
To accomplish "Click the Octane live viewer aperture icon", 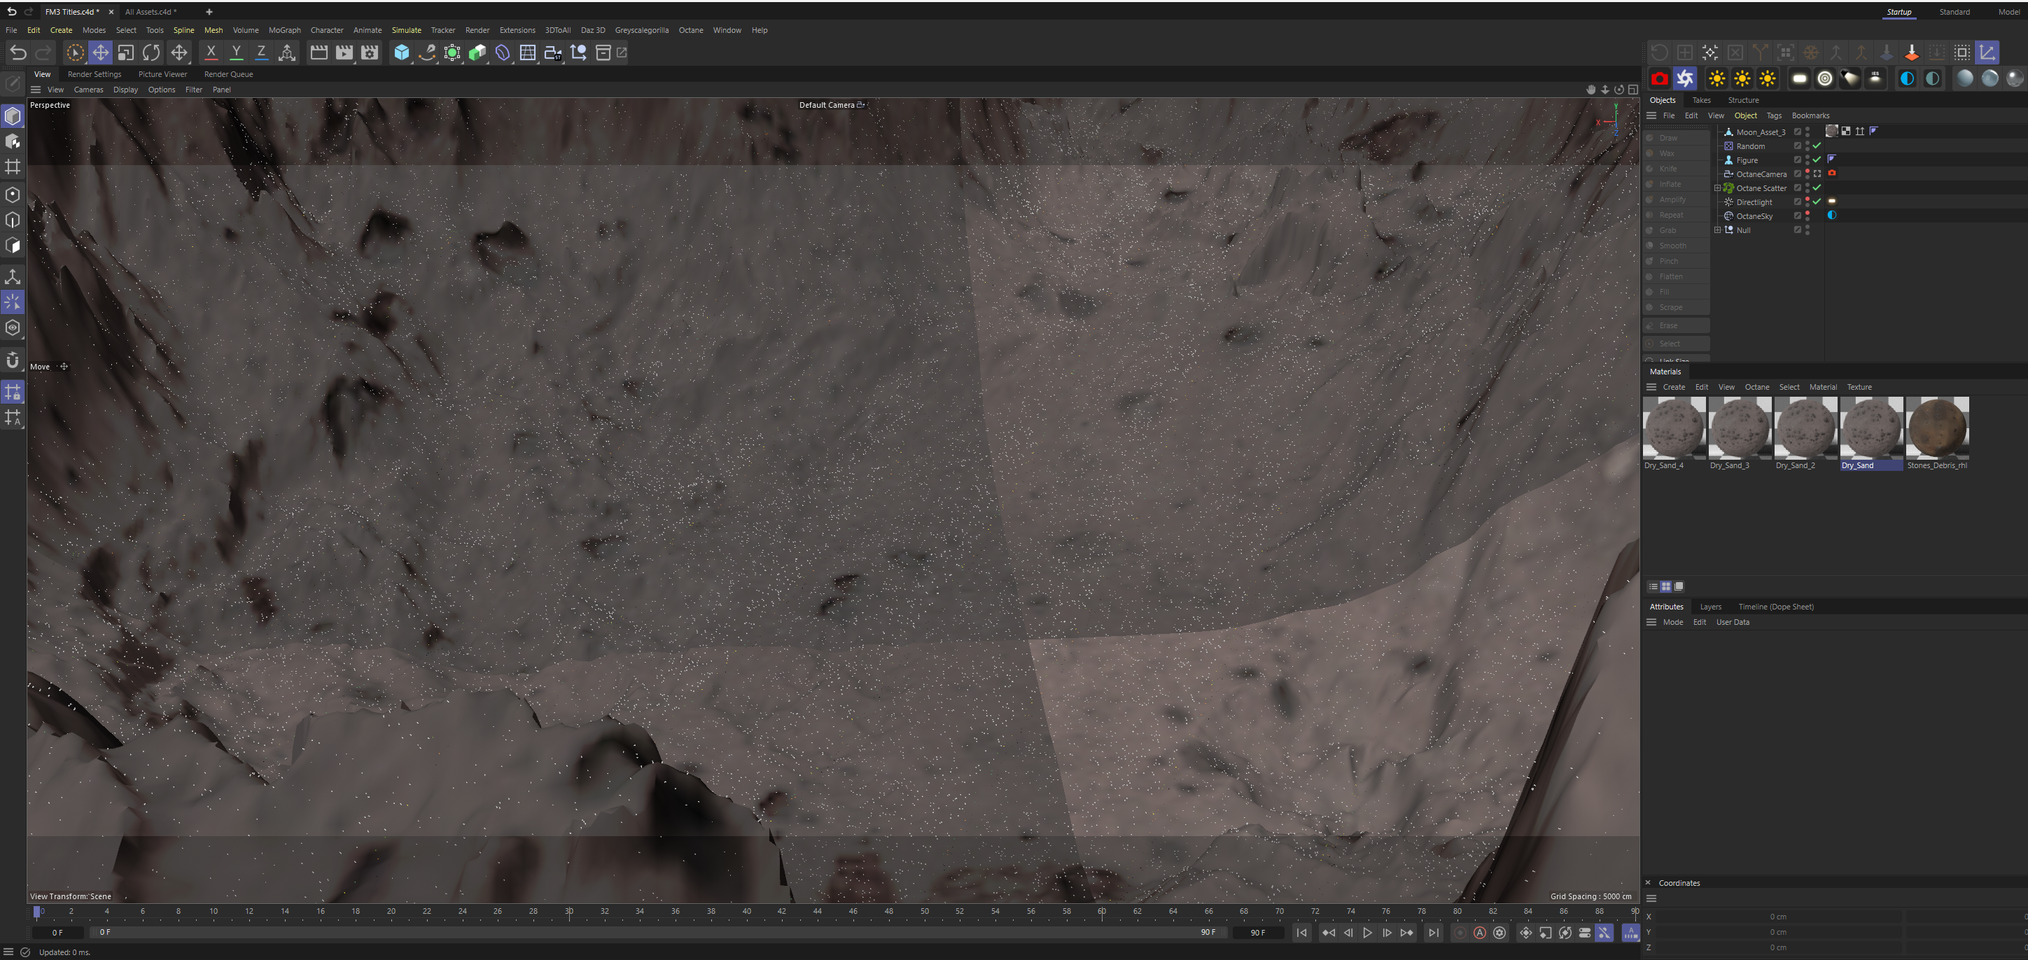I will point(1685,78).
